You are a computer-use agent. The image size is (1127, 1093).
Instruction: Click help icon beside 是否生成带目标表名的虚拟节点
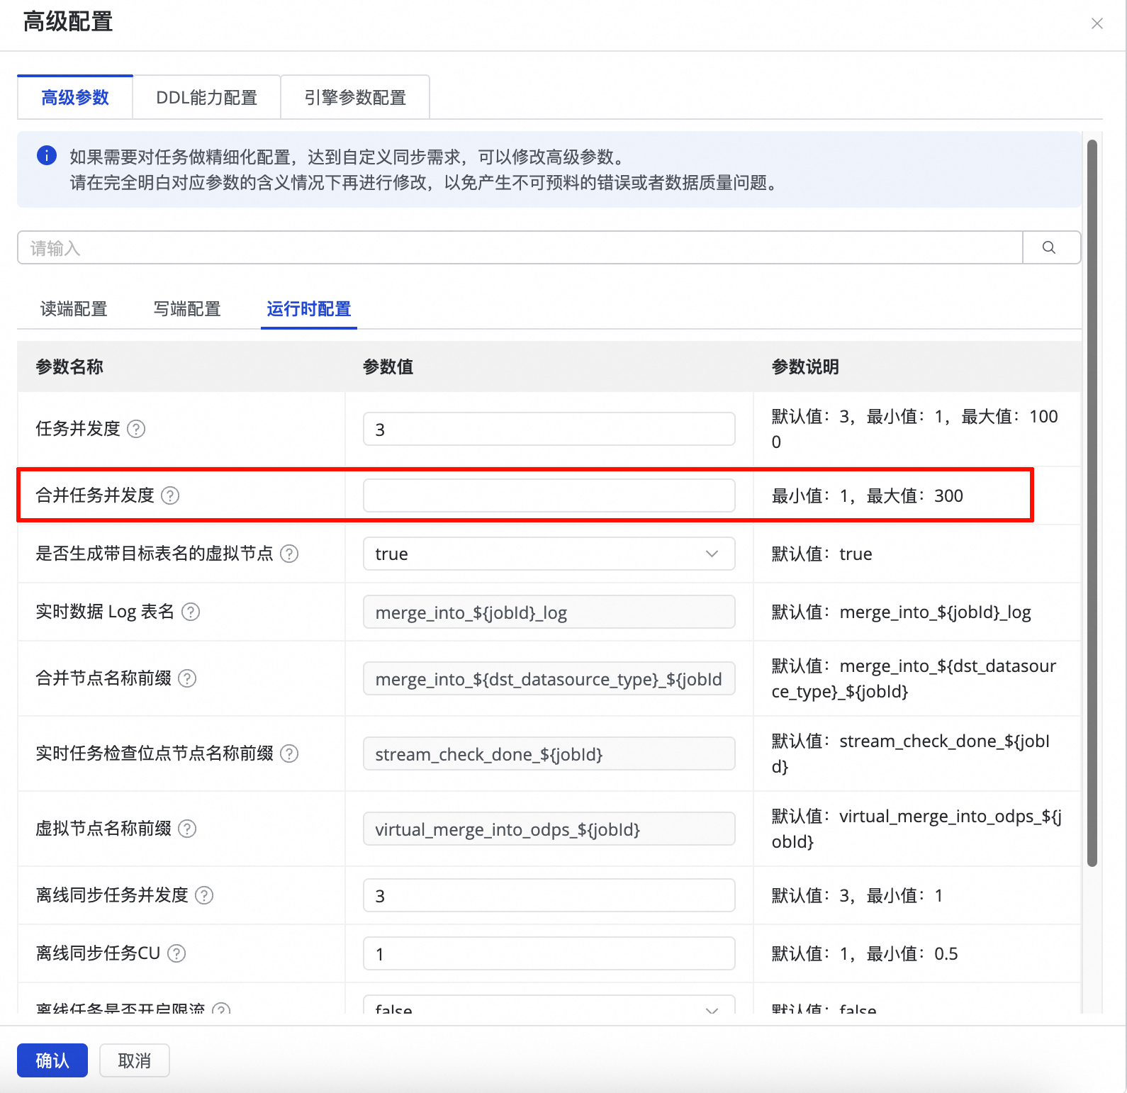(289, 554)
